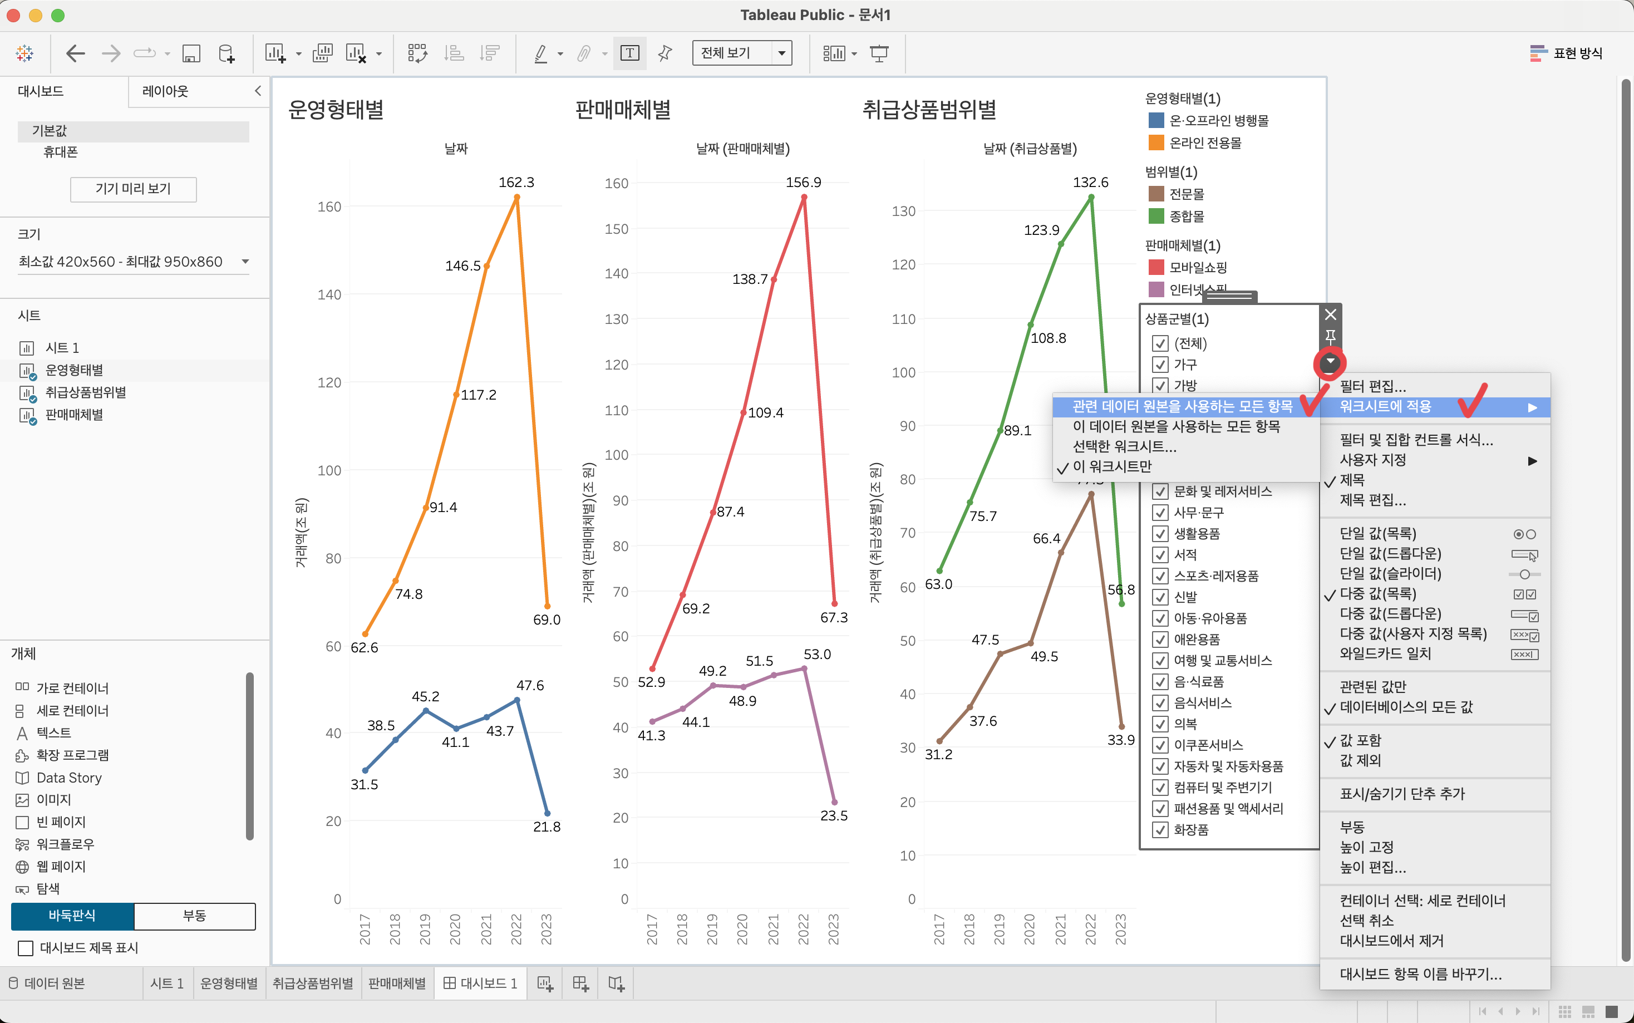Click the duplicate sheet toolbar icon
This screenshot has width=1634, height=1023.
(322, 53)
